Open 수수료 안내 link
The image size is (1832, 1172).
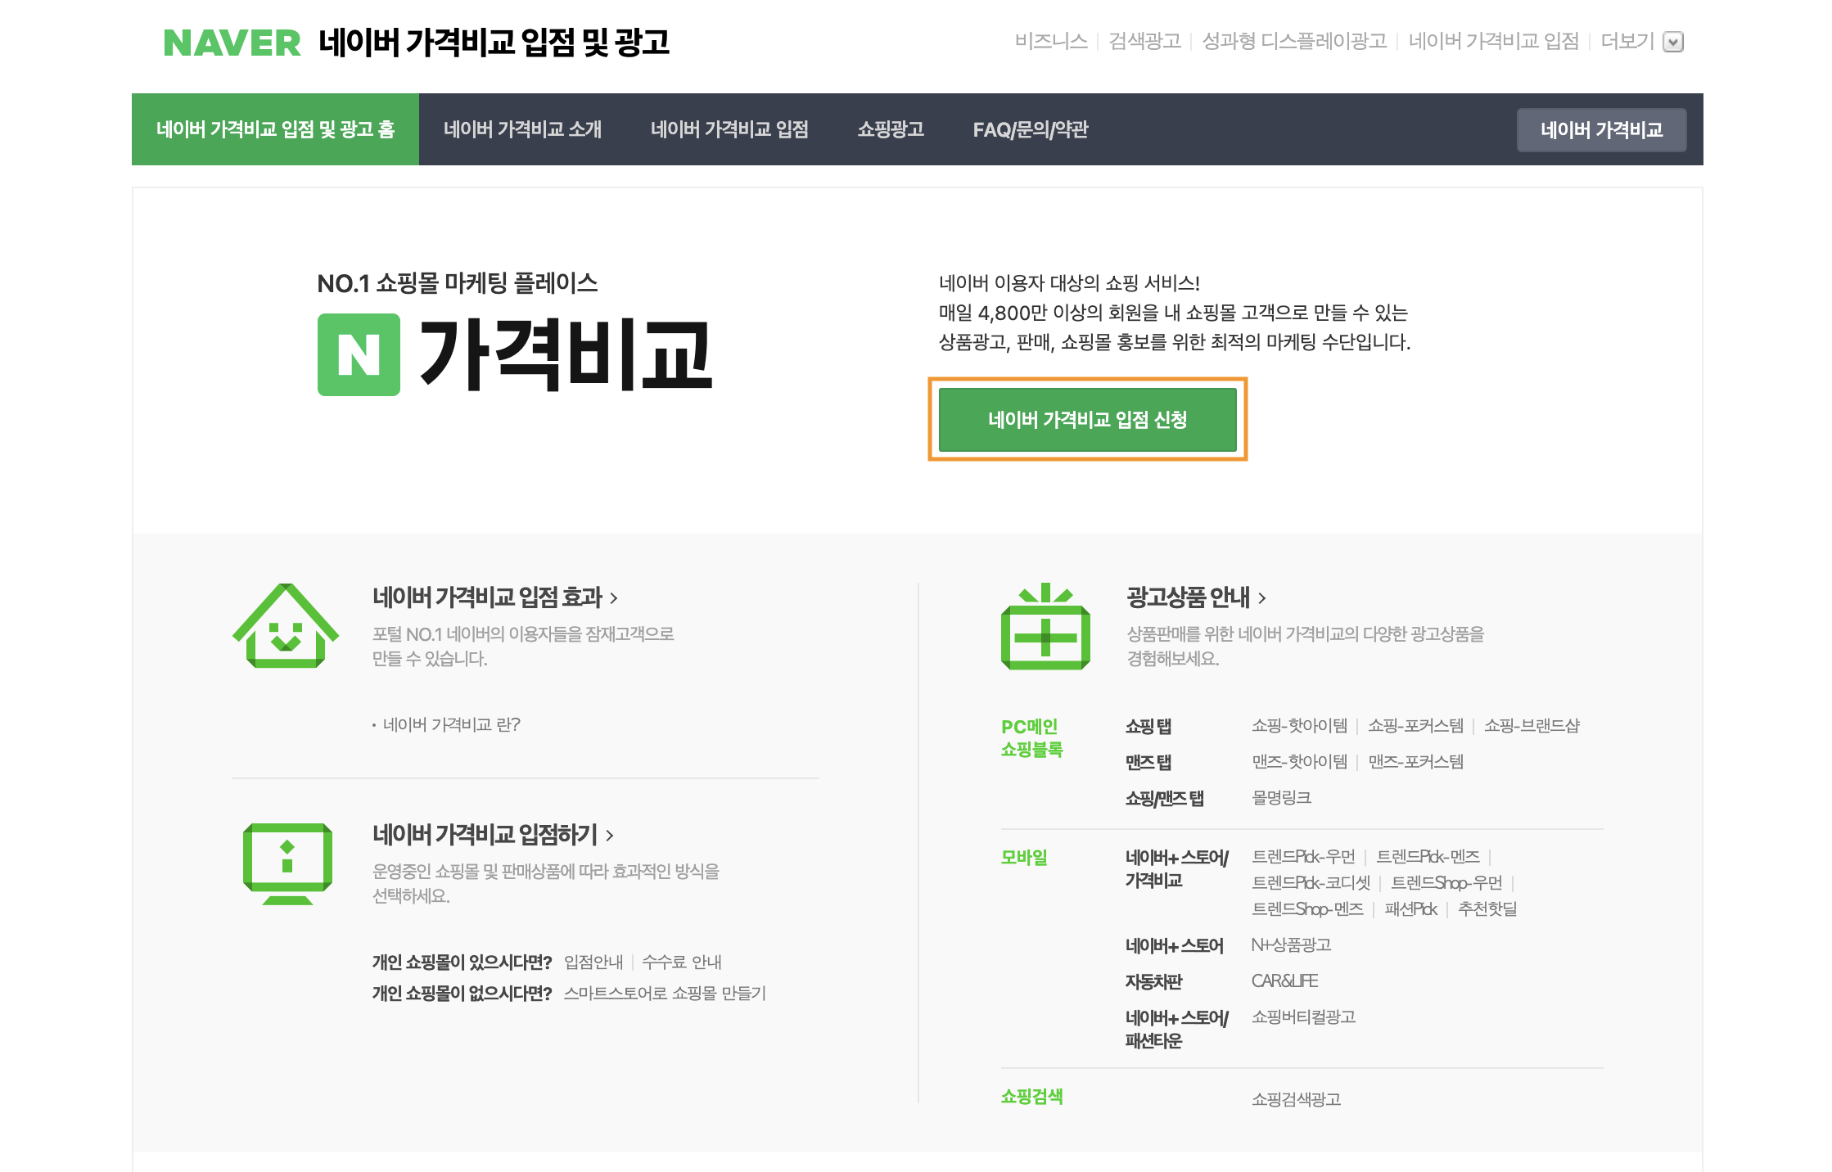point(682,962)
